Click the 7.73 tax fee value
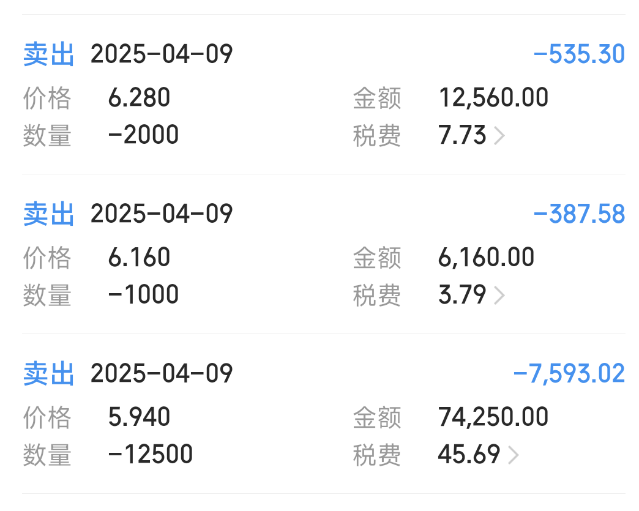This screenshot has height=511, width=639. 463,135
